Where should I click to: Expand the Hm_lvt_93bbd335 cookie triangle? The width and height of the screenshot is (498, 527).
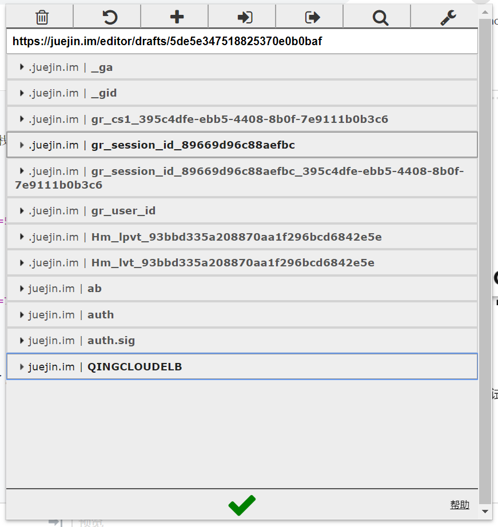tap(22, 262)
